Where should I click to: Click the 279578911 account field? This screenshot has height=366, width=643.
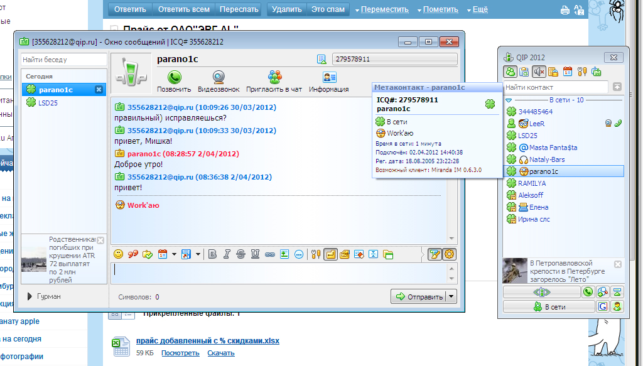(x=395, y=59)
